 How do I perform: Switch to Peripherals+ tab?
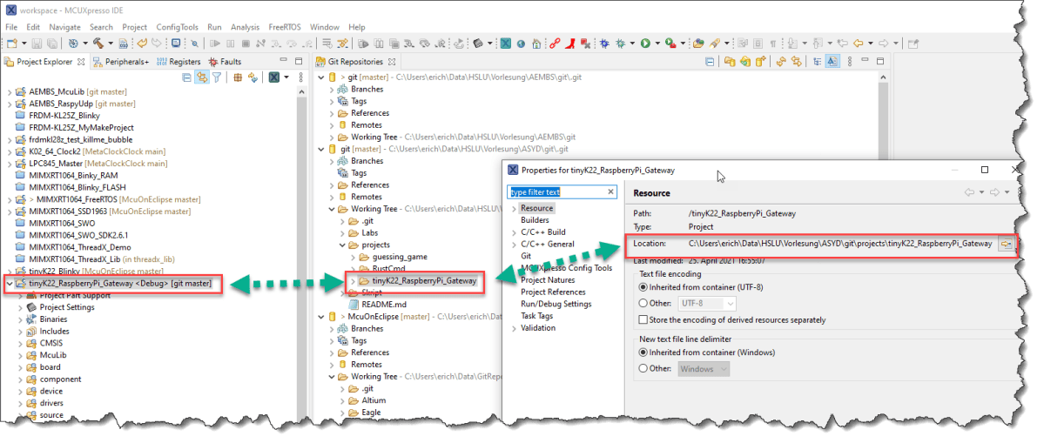click(x=120, y=61)
